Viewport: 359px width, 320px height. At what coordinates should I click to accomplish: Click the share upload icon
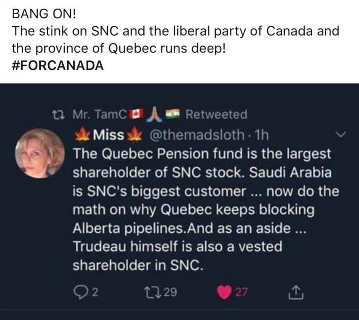point(295,291)
